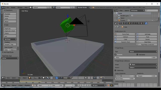Click Duplicate Linked in tool shelf
Screen dimensions: 161x90
[x=10, y=31]
